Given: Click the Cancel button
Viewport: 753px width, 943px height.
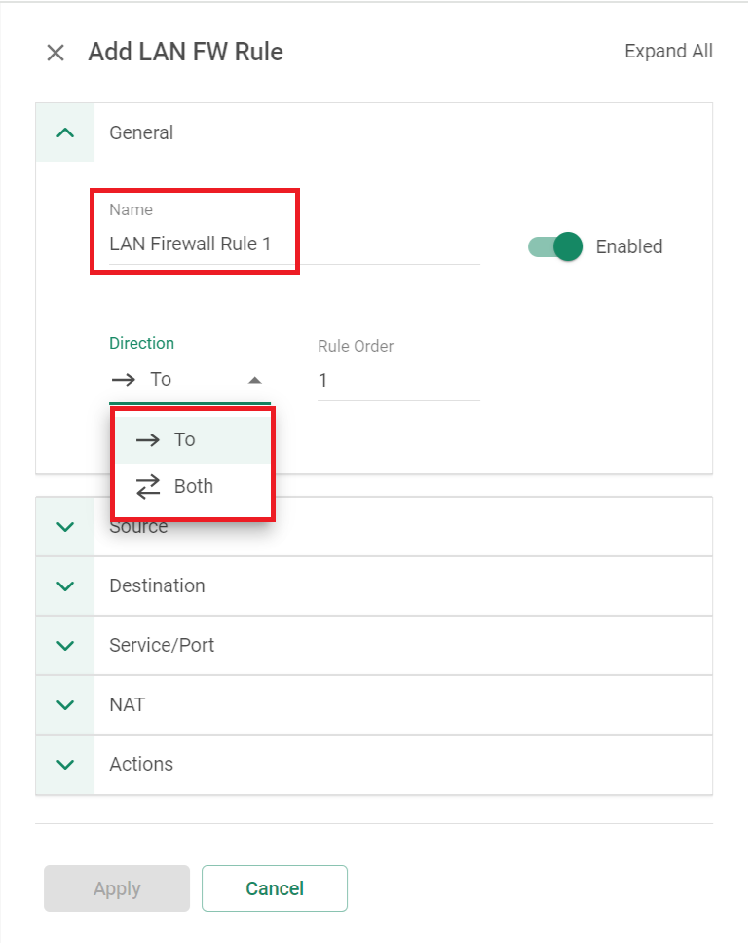Looking at the screenshot, I should [x=275, y=888].
